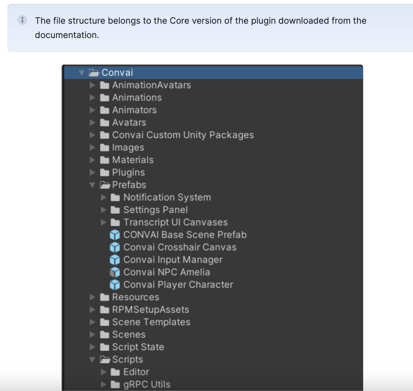The width and height of the screenshot is (413, 391).
Task: Collapse the Prefabs folder arrow
Action: click(92, 185)
